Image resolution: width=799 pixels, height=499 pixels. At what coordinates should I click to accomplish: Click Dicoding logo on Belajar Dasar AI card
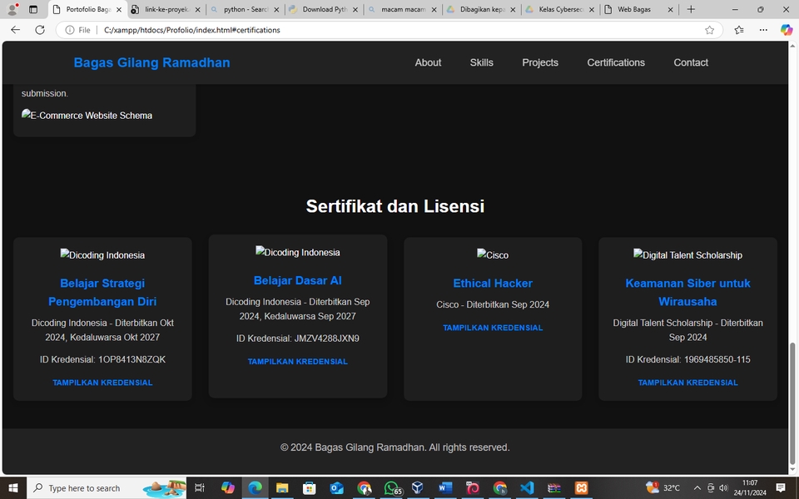[x=298, y=252]
